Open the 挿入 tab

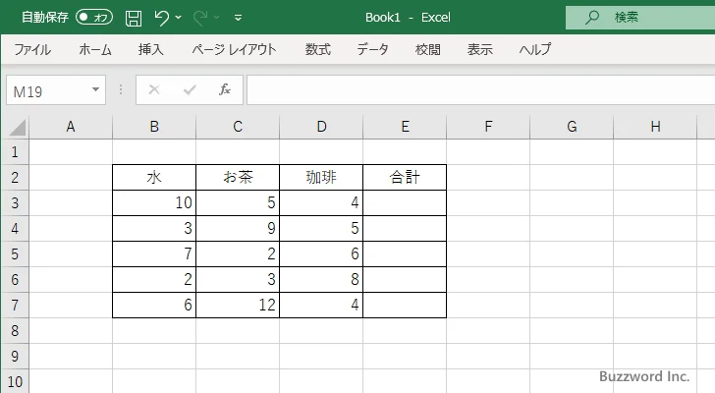(x=151, y=49)
